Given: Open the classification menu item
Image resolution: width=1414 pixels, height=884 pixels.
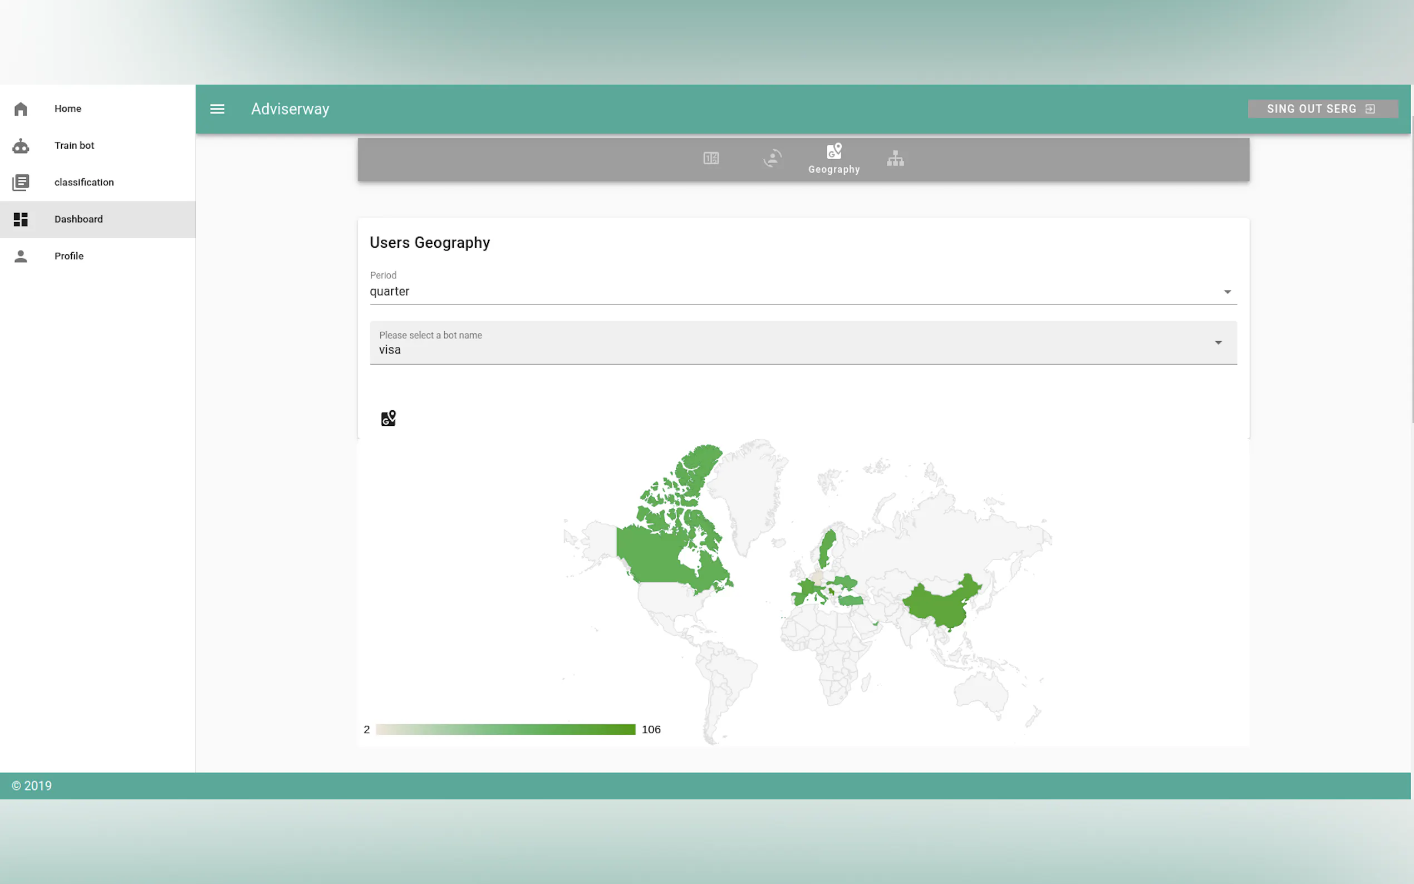Looking at the screenshot, I should 84,183.
